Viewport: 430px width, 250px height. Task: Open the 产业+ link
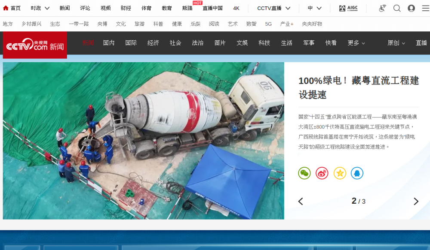[287, 24]
